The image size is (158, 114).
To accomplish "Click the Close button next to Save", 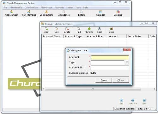I will (121, 80).
